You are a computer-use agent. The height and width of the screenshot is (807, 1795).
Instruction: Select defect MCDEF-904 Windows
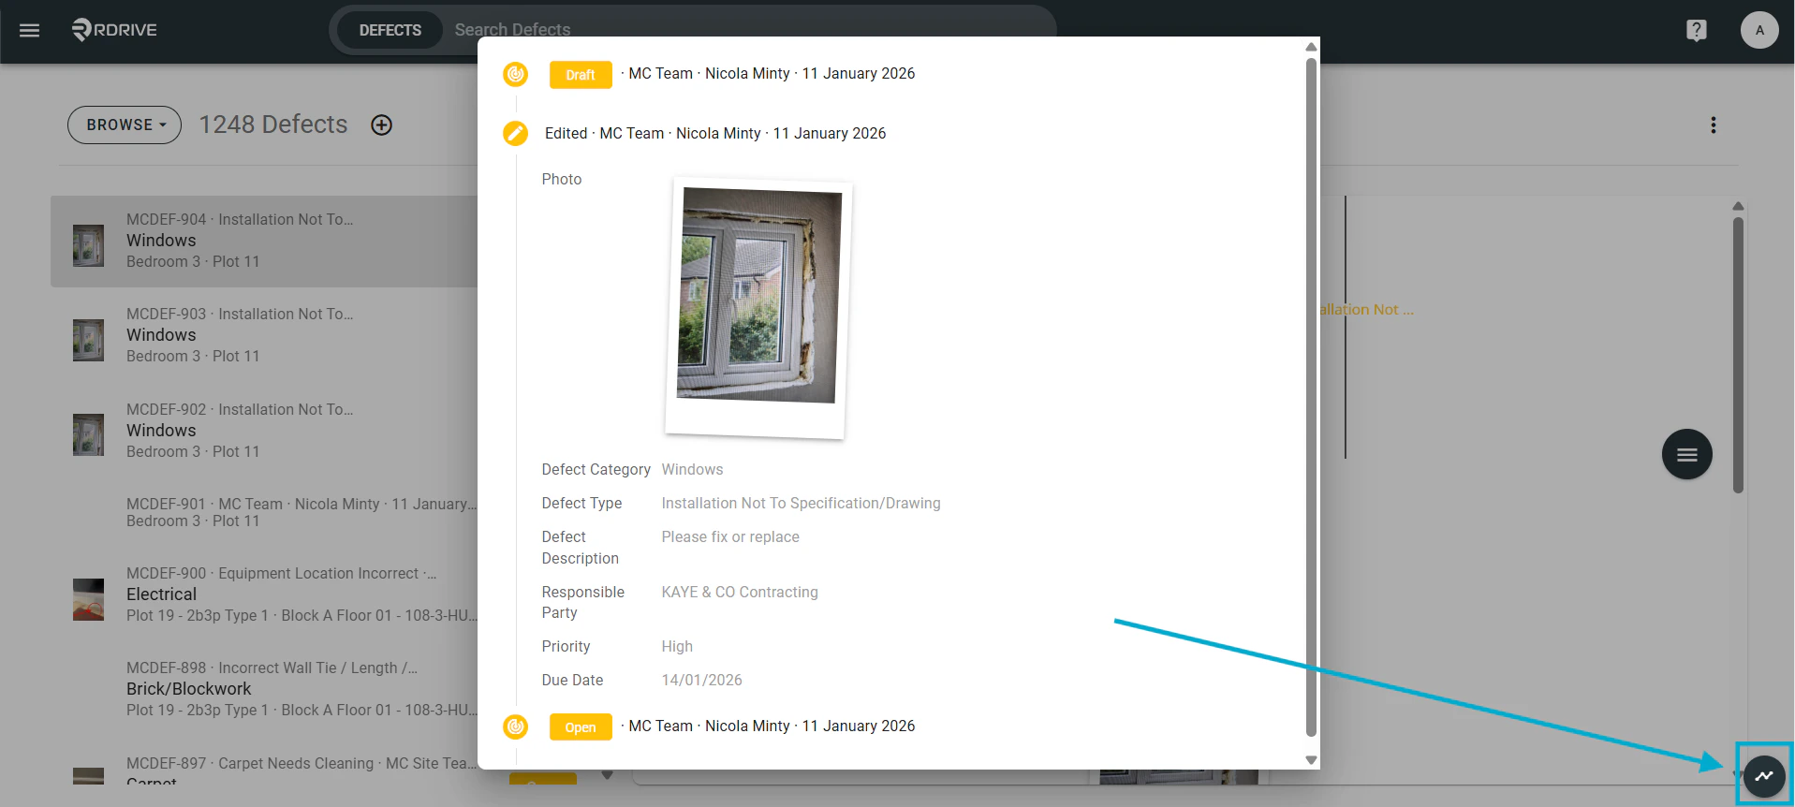264,241
